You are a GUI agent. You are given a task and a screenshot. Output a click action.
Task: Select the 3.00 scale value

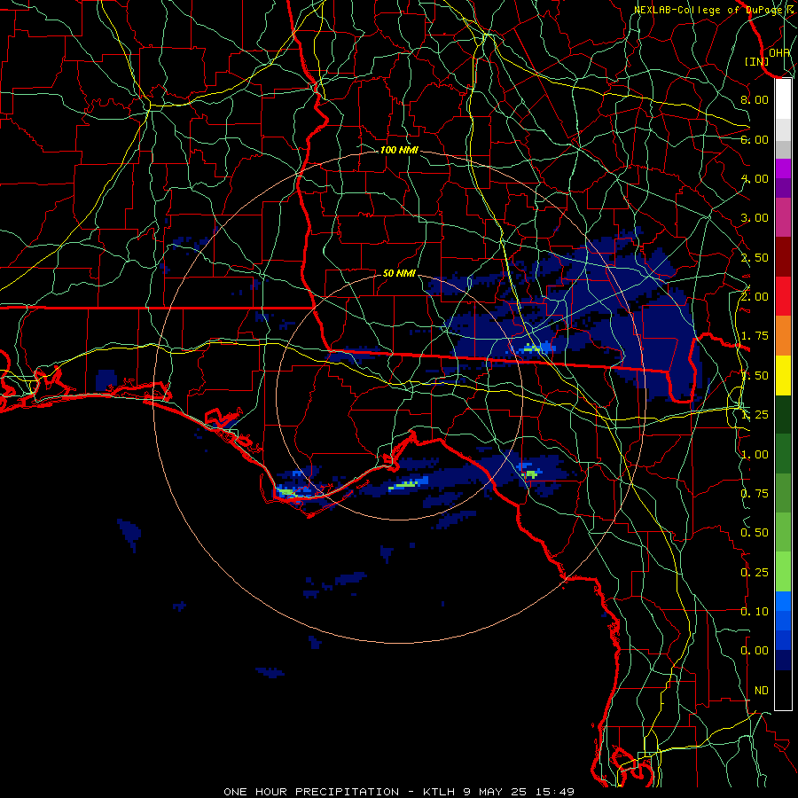click(x=755, y=218)
